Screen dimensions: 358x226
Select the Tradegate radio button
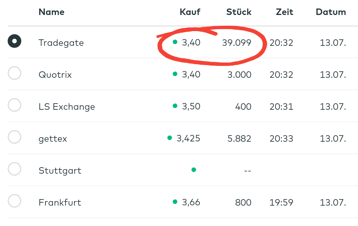14,41
